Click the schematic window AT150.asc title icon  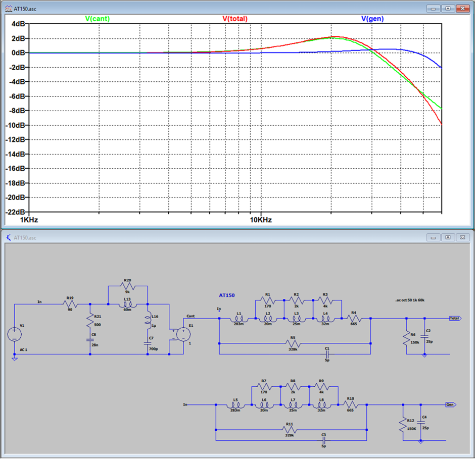click(x=9, y=238)
